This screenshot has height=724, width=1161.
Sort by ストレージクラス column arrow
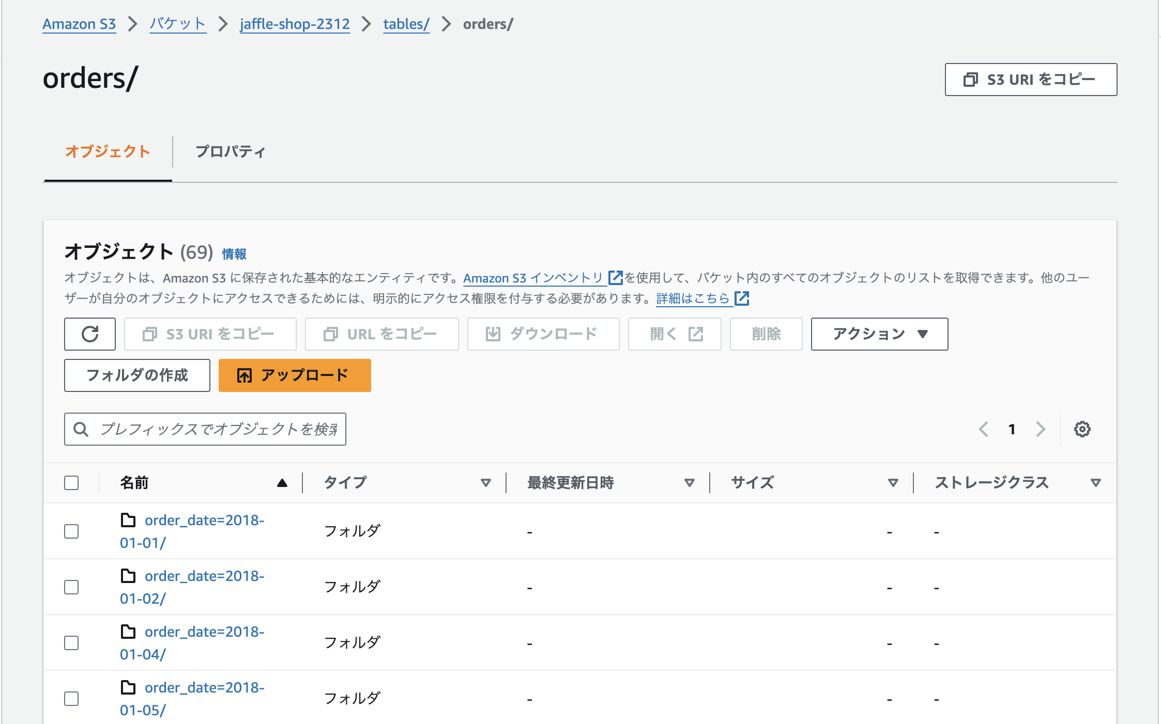1095,483
